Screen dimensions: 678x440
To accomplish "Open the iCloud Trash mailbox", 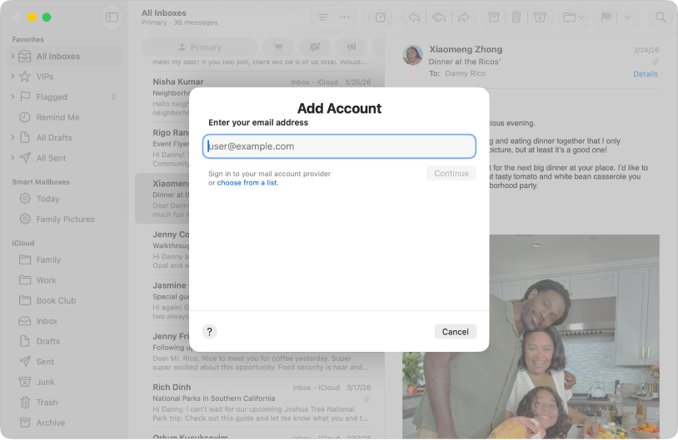I will pyautogui.click(x=65, y=402).
